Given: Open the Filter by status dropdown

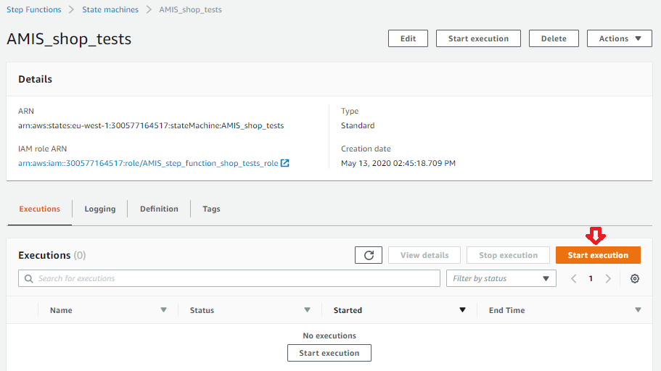Looking at the screenshot, I should (x=501, y=278).
